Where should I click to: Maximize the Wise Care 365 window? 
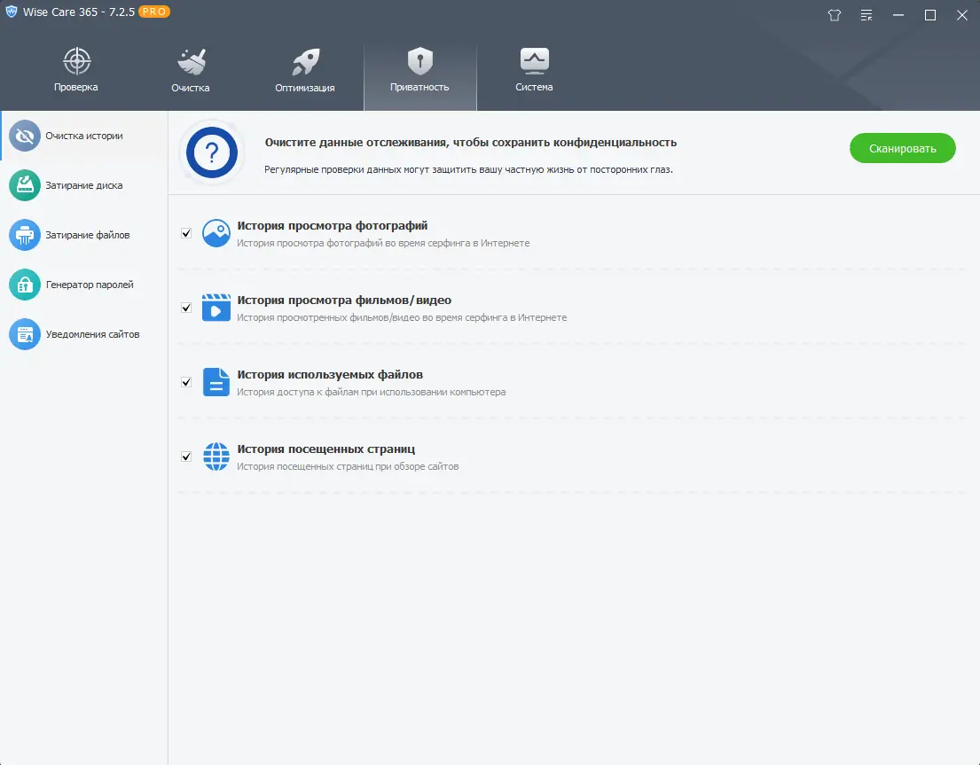point(930,15)
